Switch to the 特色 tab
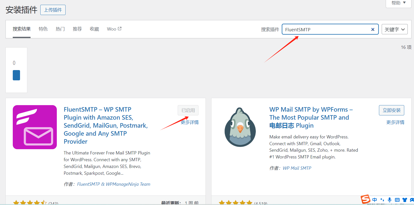 pos(43,29)
